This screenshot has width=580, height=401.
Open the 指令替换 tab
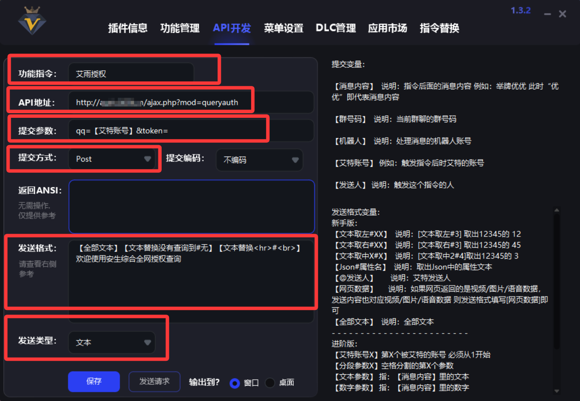tap(440, 28)
